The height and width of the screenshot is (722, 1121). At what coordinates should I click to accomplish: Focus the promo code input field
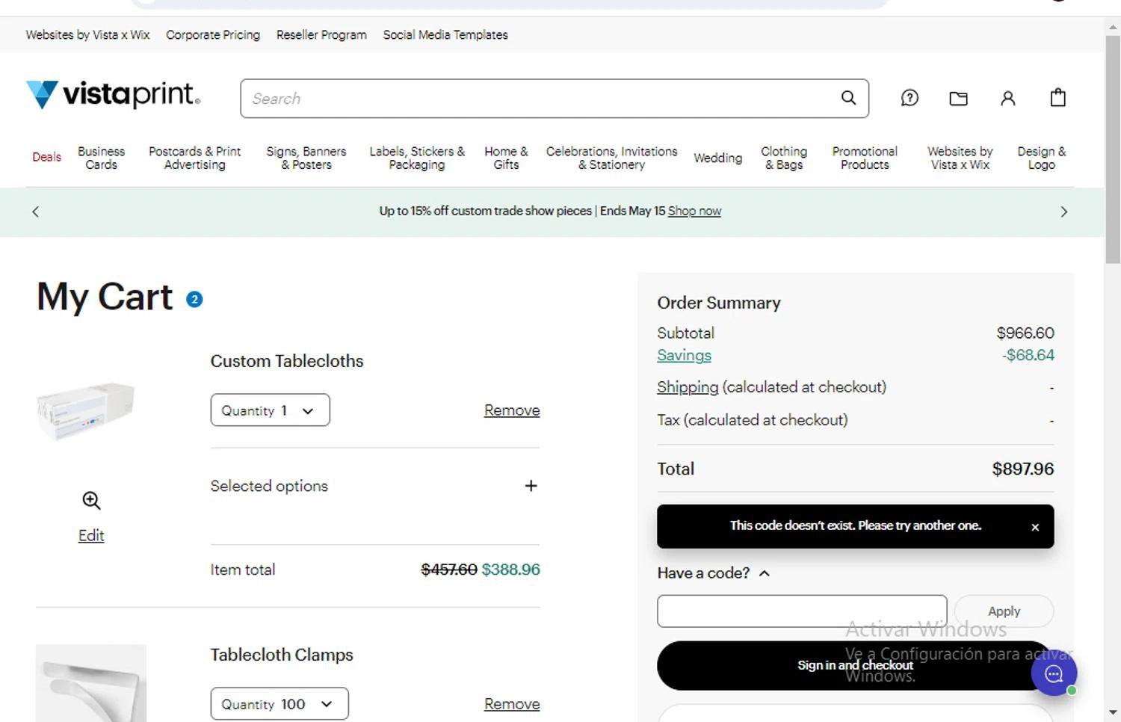(x=802, y=611)
